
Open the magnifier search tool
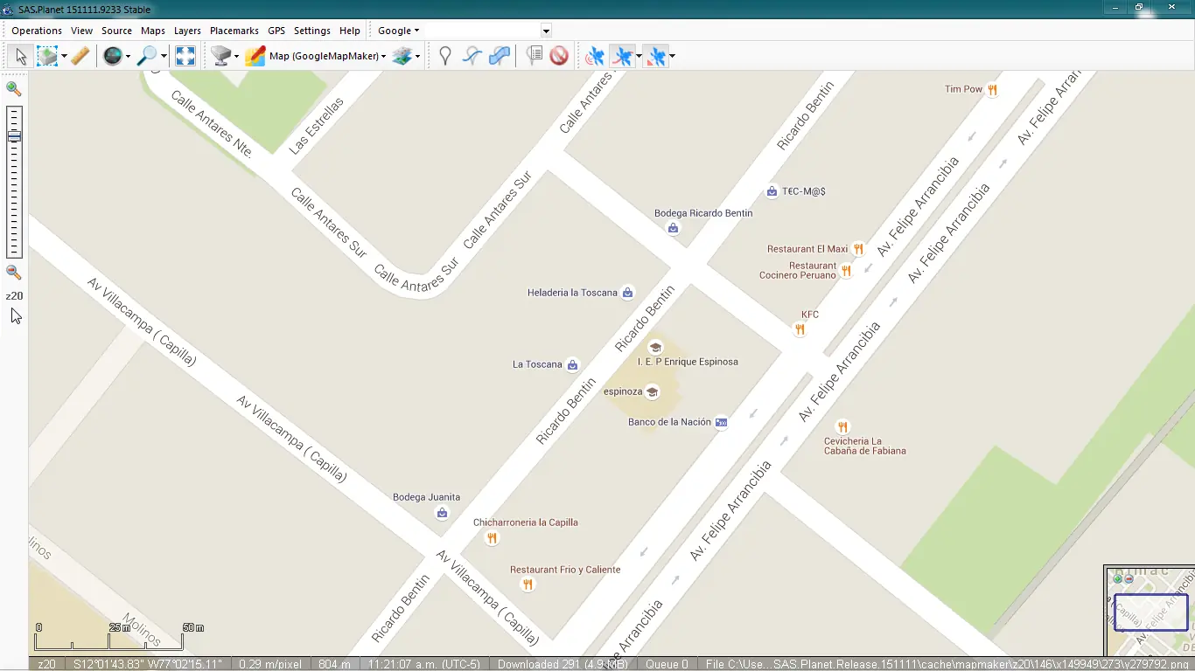147,56
